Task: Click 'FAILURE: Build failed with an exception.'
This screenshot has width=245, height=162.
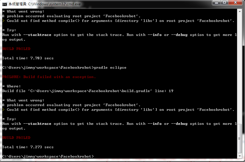Action: coord(49,77)
